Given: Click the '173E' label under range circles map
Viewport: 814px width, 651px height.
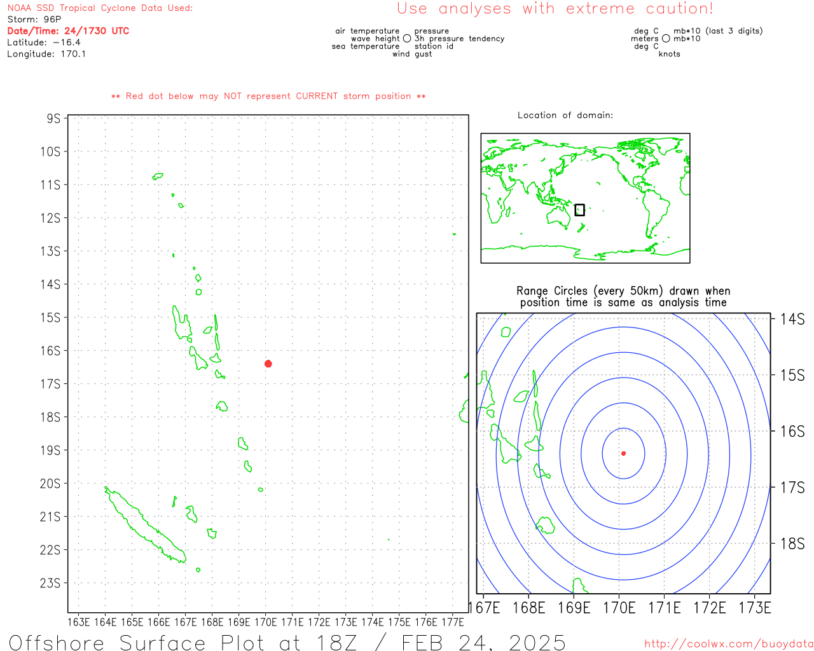Looking at the screenshot, I should coord(755,608).
